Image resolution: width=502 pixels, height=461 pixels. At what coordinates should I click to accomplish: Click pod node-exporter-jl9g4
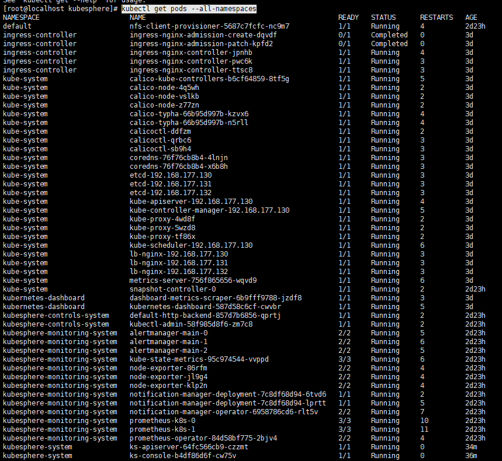168,377
